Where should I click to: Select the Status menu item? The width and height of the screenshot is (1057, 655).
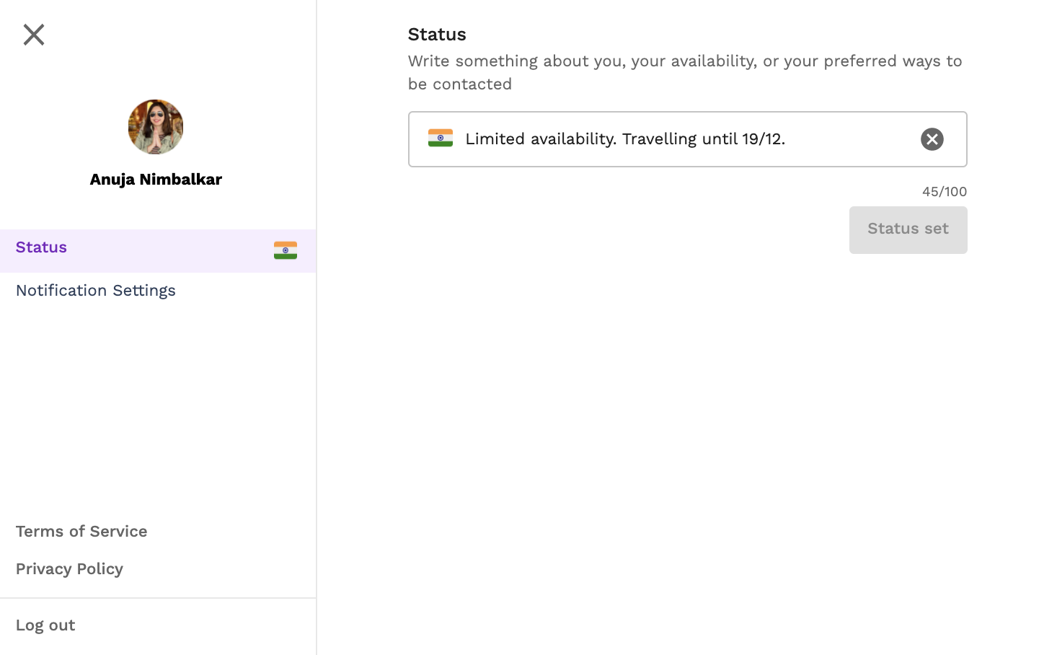coord(158,251)
